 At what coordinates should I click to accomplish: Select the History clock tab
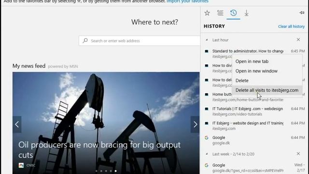coord(233,13)
